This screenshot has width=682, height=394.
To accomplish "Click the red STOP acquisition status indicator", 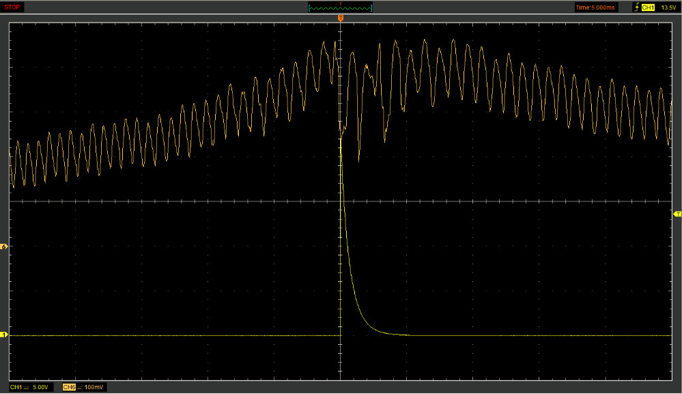I will point(14,8).
